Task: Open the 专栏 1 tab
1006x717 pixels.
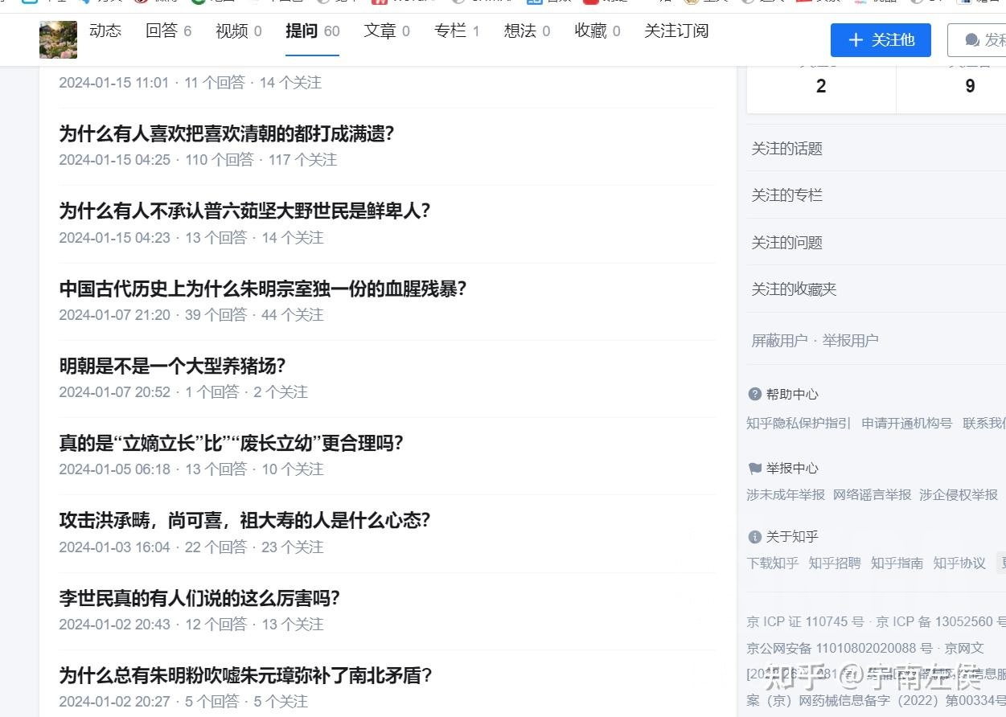Action: (x=457, y=31)
